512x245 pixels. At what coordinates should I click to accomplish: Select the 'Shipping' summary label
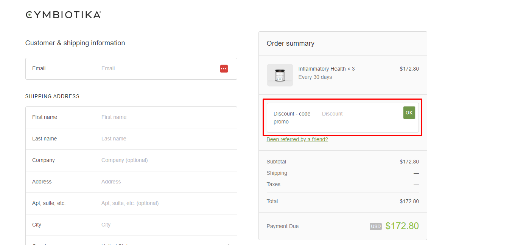click(x=277, y=173)
